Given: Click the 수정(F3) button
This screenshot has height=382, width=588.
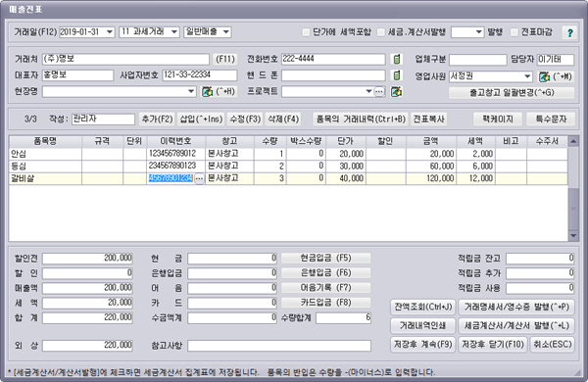Looking at the screenshot, I should coord(245,119).
